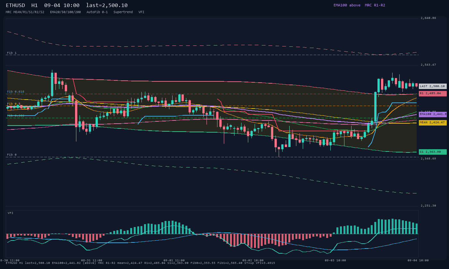The height and width of the screenshot is (269, 449).
Task: Click the green 'S1 2,363.90' price tag
Action: tap(433, 152)
